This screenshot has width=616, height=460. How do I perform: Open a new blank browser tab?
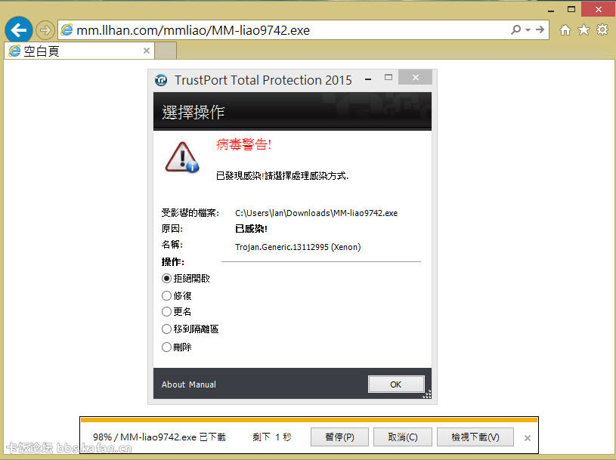[166, 51]
